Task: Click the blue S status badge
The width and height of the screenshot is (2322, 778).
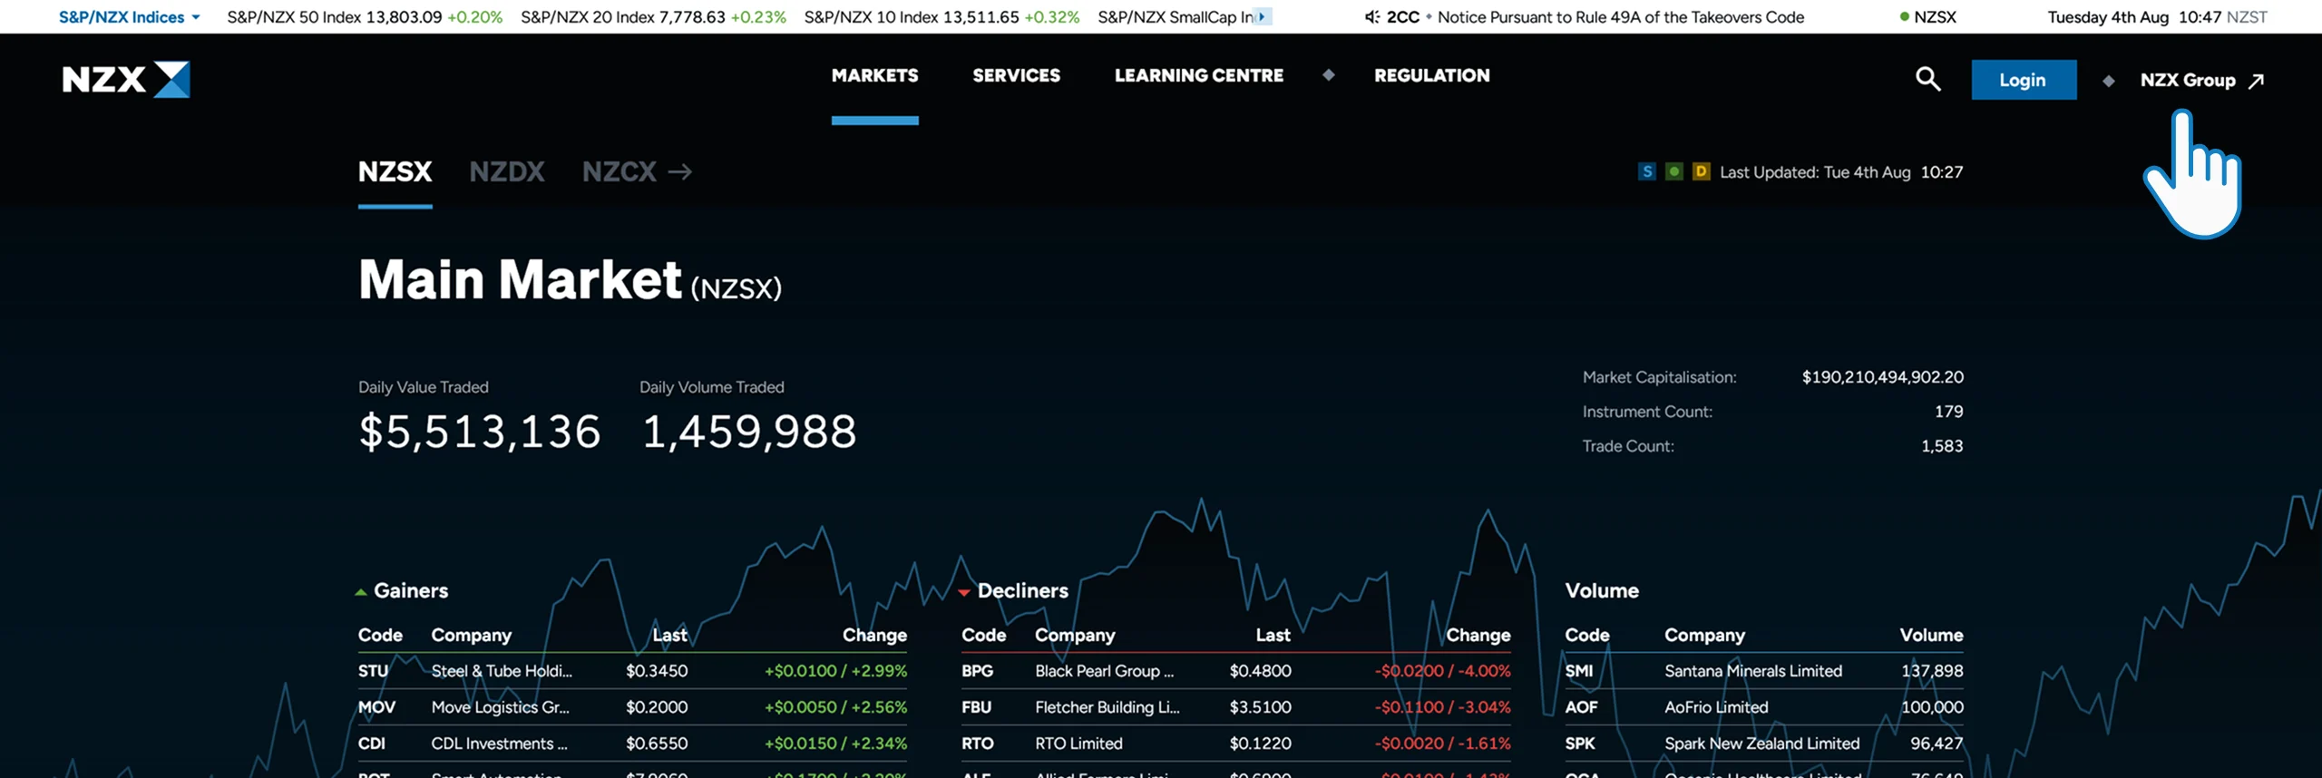Action: coord(1647,171)
